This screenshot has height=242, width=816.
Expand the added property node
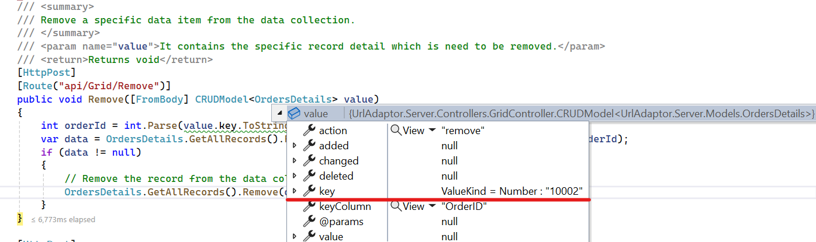point(294,146)
